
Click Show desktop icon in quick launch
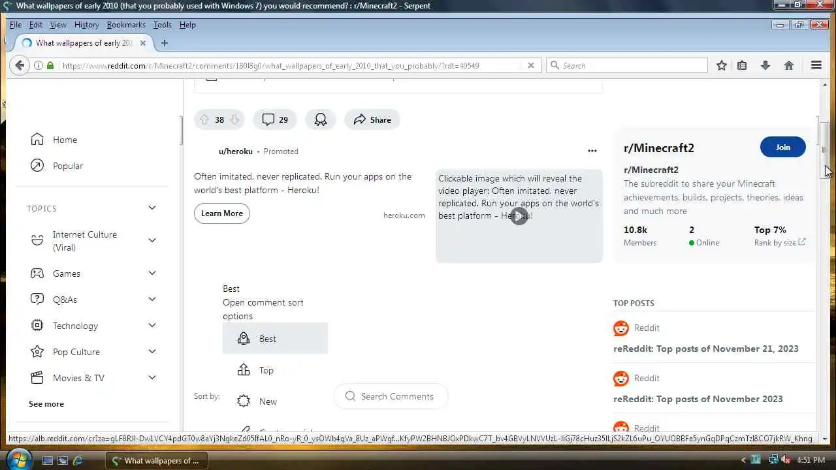tap(47, 460)
